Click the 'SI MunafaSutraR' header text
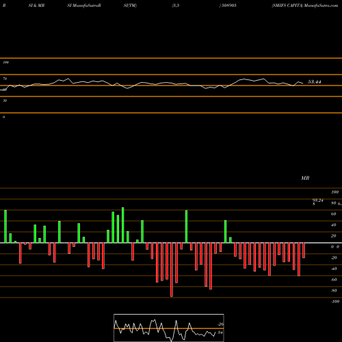 (x=84, y=5)
